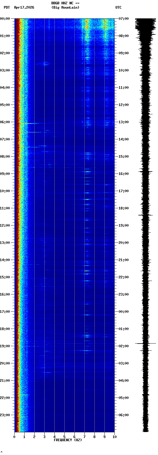Click the 16:00 UTC time label
This screenshot has width=158, height=455.
[123, 174]
